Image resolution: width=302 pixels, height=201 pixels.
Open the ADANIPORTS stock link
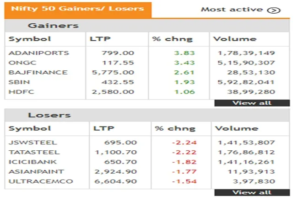[38, 53]
